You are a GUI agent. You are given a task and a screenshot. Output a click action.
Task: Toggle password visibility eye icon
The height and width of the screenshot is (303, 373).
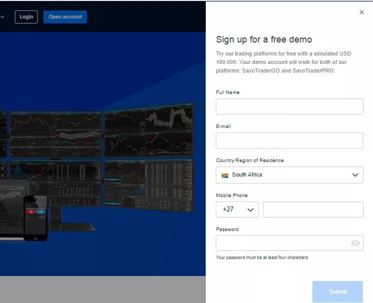pyautogui.click(x=355, y=243)
